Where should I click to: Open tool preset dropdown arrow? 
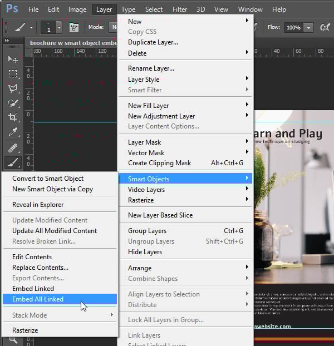pos(31,28)
